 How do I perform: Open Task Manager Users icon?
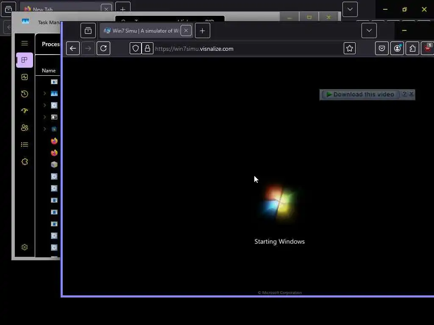[x=24, y=128]
